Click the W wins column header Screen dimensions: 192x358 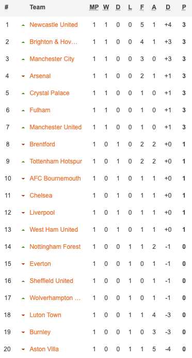pyautogui.click(x=106, y=7)
